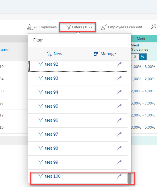
Task: Click the Current column header link
Action: [5, 50]
